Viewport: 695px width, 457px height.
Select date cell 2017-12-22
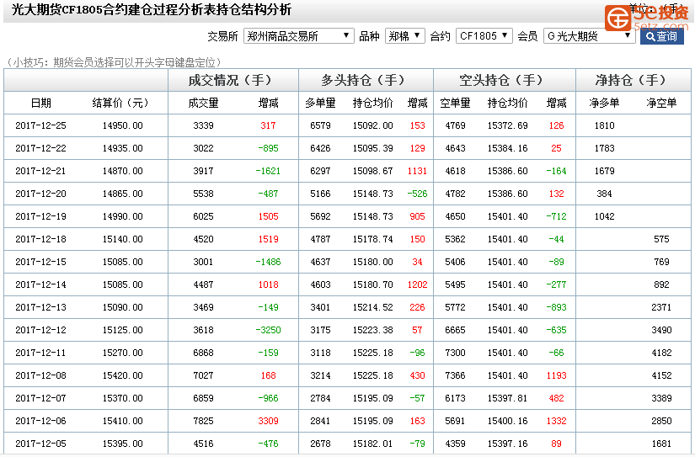pos(40,148)
